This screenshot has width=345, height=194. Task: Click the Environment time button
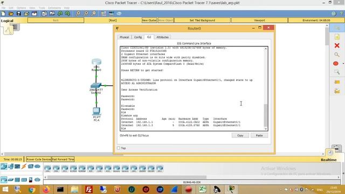click(x=316, y=20)
